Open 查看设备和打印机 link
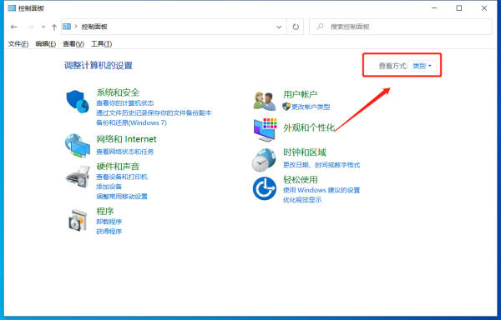501x320 pixels. click(122, 177)
